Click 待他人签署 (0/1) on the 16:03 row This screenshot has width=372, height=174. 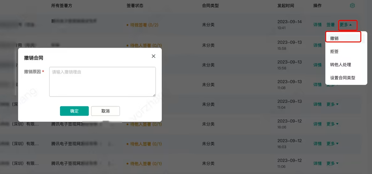click(144, 144)
